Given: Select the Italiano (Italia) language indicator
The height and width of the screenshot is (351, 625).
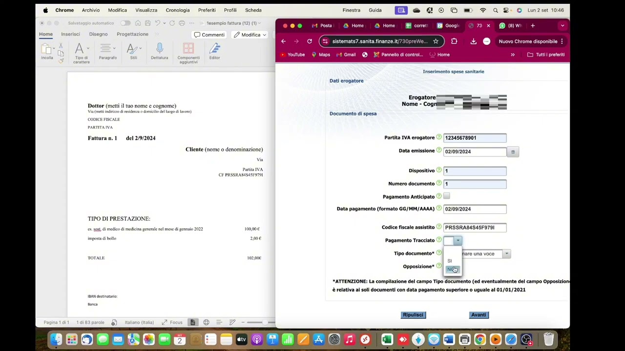Looking at the screenshot, I should 139,322.
